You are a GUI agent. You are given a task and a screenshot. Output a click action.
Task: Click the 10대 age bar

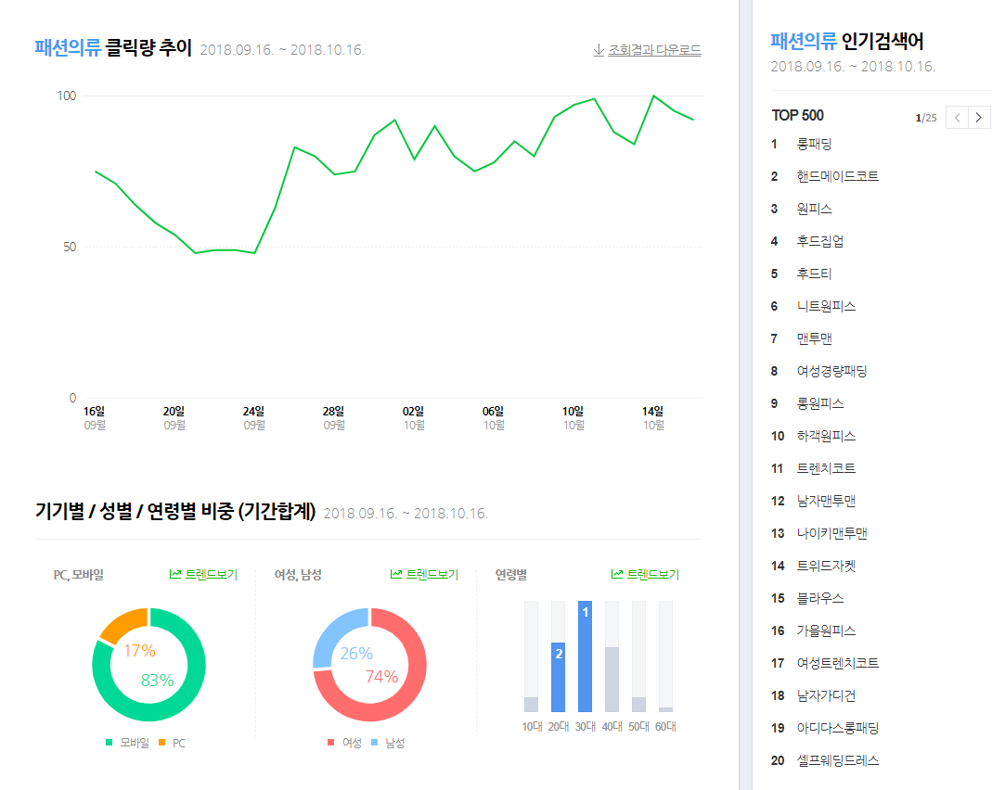532,704
